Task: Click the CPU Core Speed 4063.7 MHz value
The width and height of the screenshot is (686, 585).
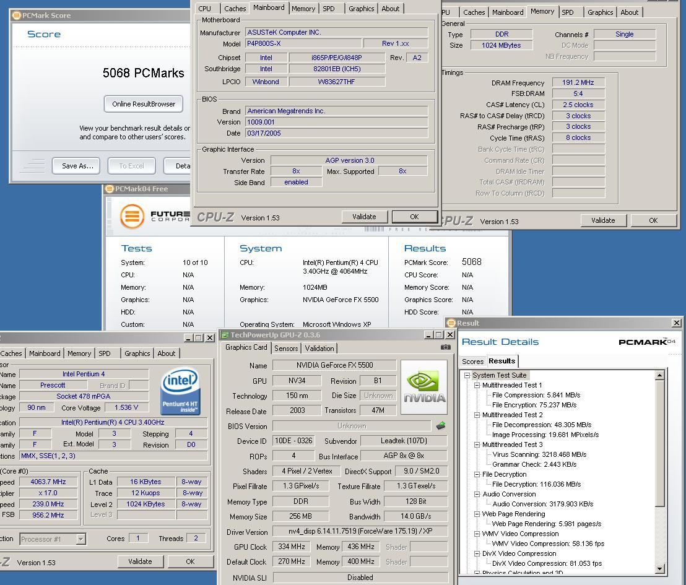Action: pyautogui.click(x=48, y=482)
